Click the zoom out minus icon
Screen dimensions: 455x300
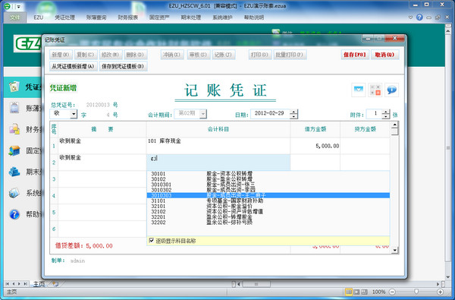392,292
